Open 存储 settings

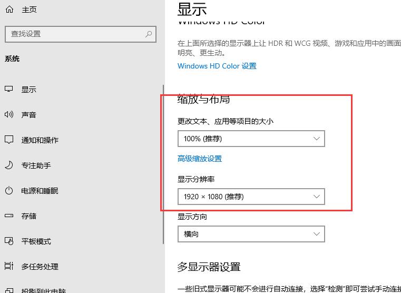click(28, 216)
